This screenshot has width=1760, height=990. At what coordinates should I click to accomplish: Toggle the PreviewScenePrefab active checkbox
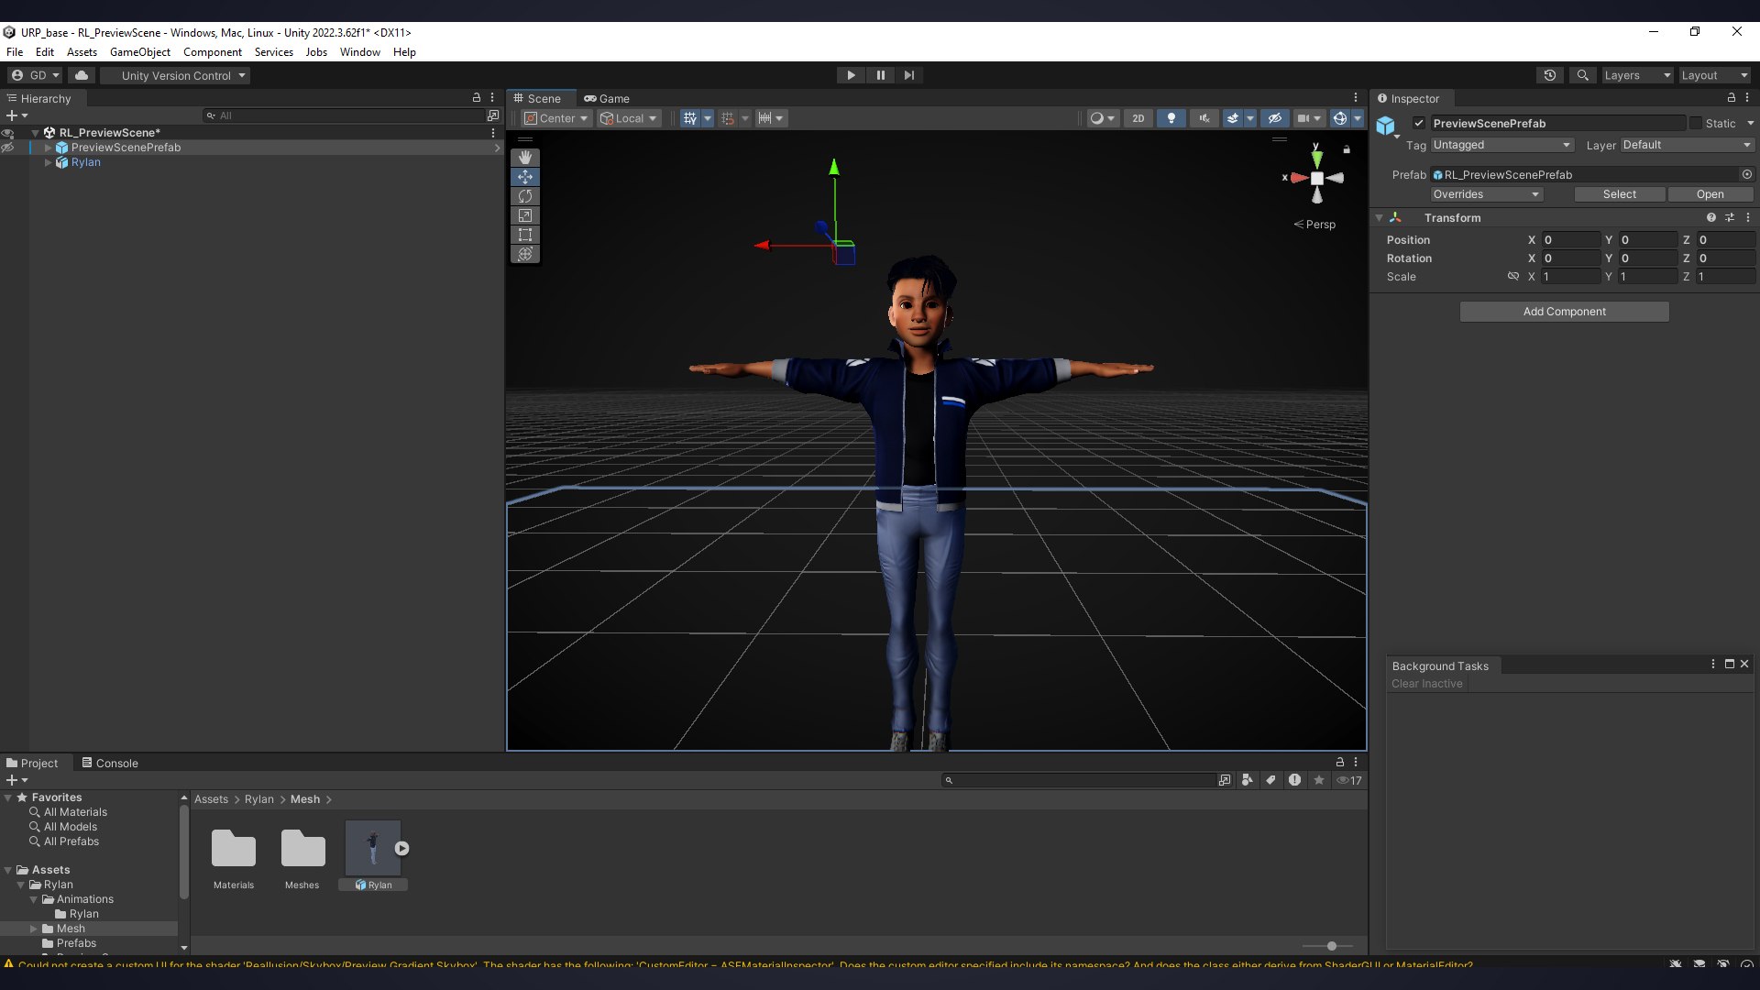(1419, 123)
